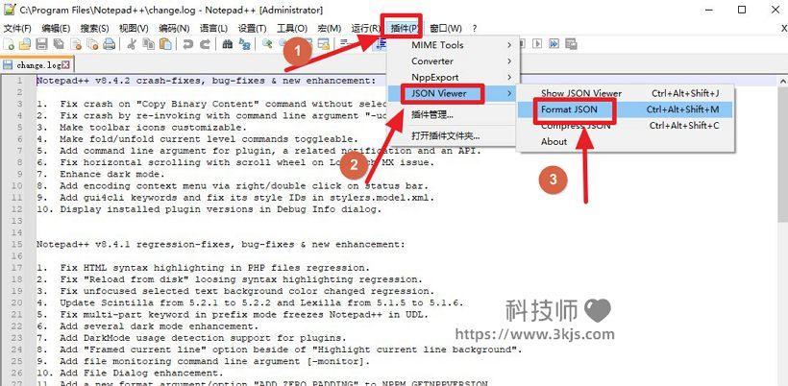Open the ? help menu
The image size is (788, 386).
474,28
